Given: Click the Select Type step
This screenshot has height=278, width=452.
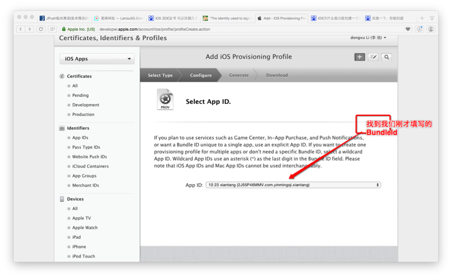Looking at the screenshot, I should click(x=160, y=75).
